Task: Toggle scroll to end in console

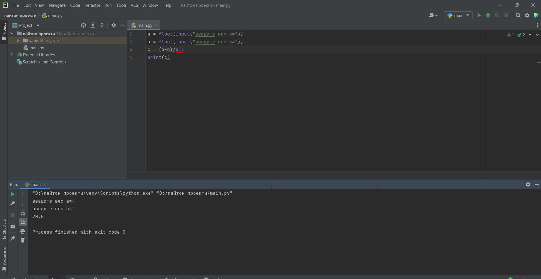Action: point(23,222)
